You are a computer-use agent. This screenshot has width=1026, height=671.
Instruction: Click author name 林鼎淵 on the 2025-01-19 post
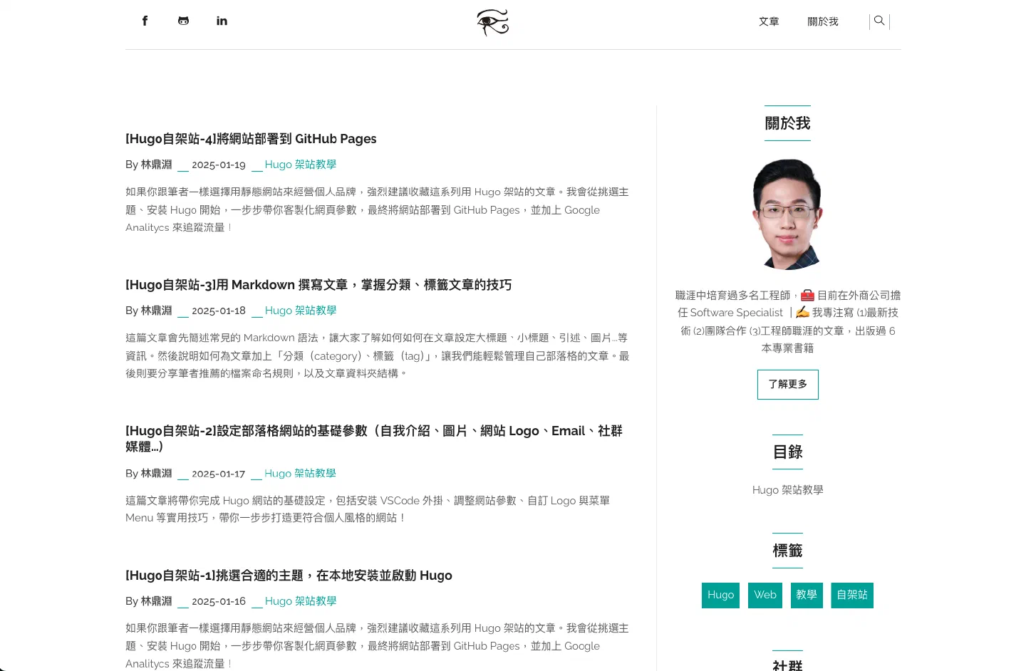coord(157,165)
